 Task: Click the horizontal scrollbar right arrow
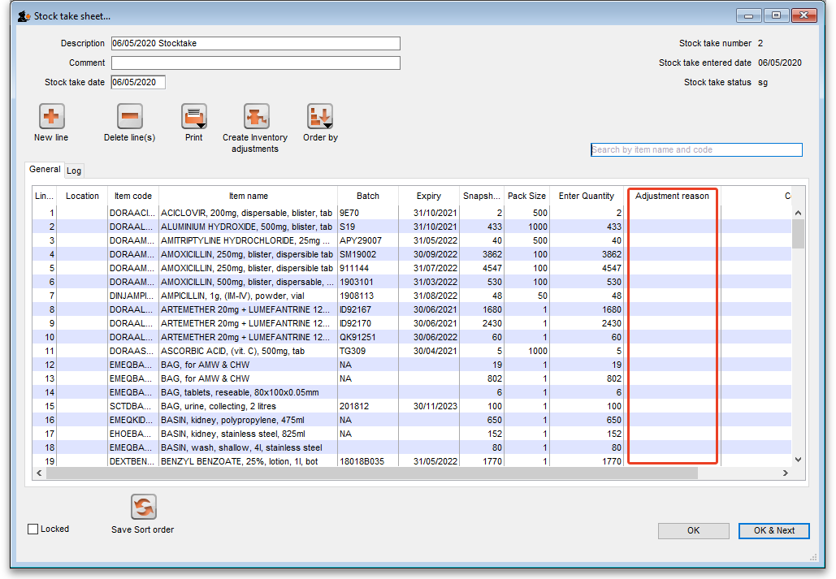point(786,473)
